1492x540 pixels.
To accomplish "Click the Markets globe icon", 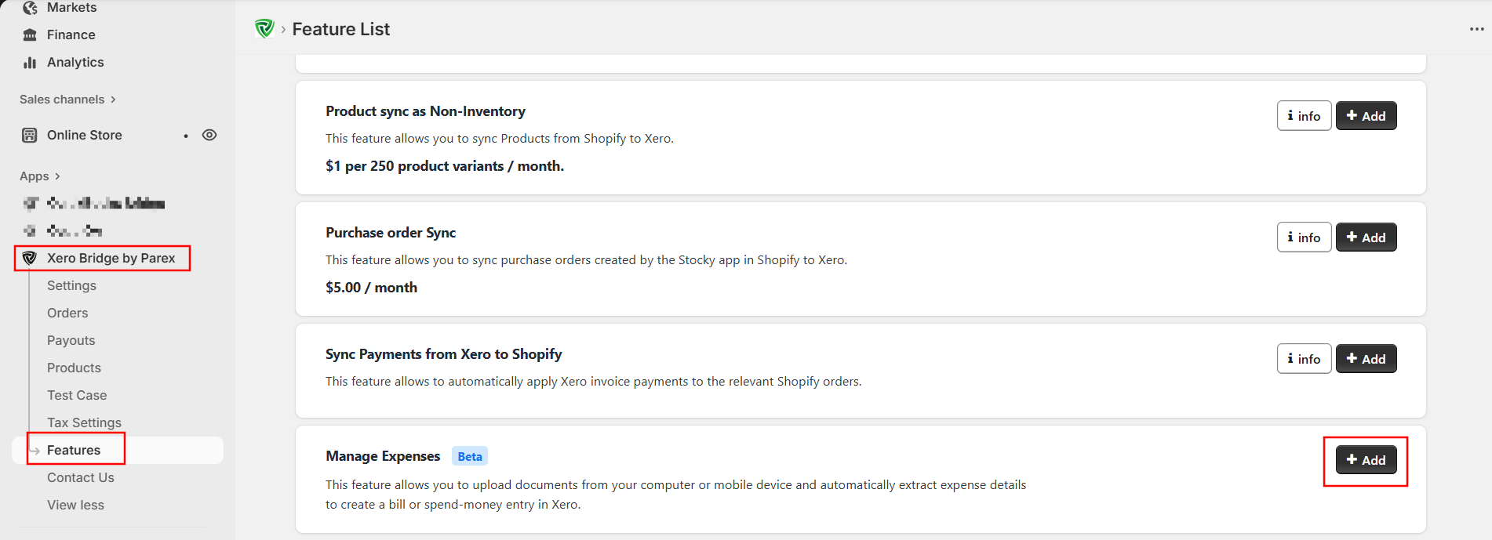I will coord(30,8).
